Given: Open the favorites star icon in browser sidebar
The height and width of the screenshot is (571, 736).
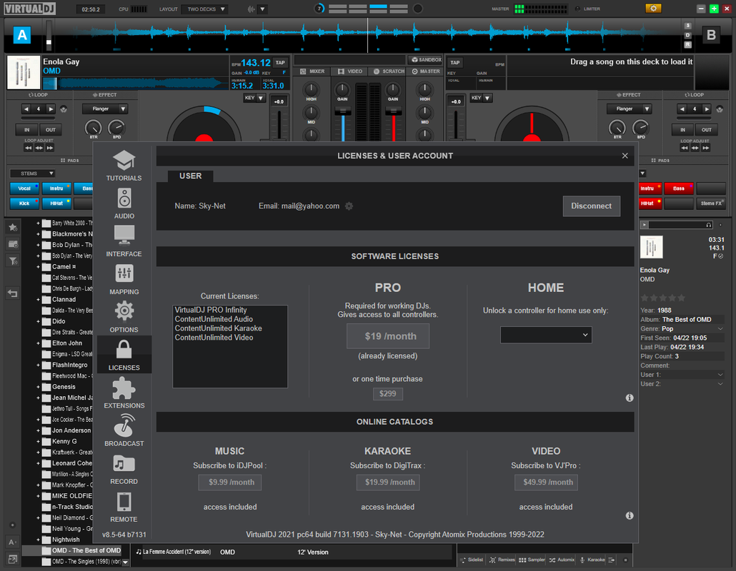Looking at the screenshot, I should [x=13, y=228].
